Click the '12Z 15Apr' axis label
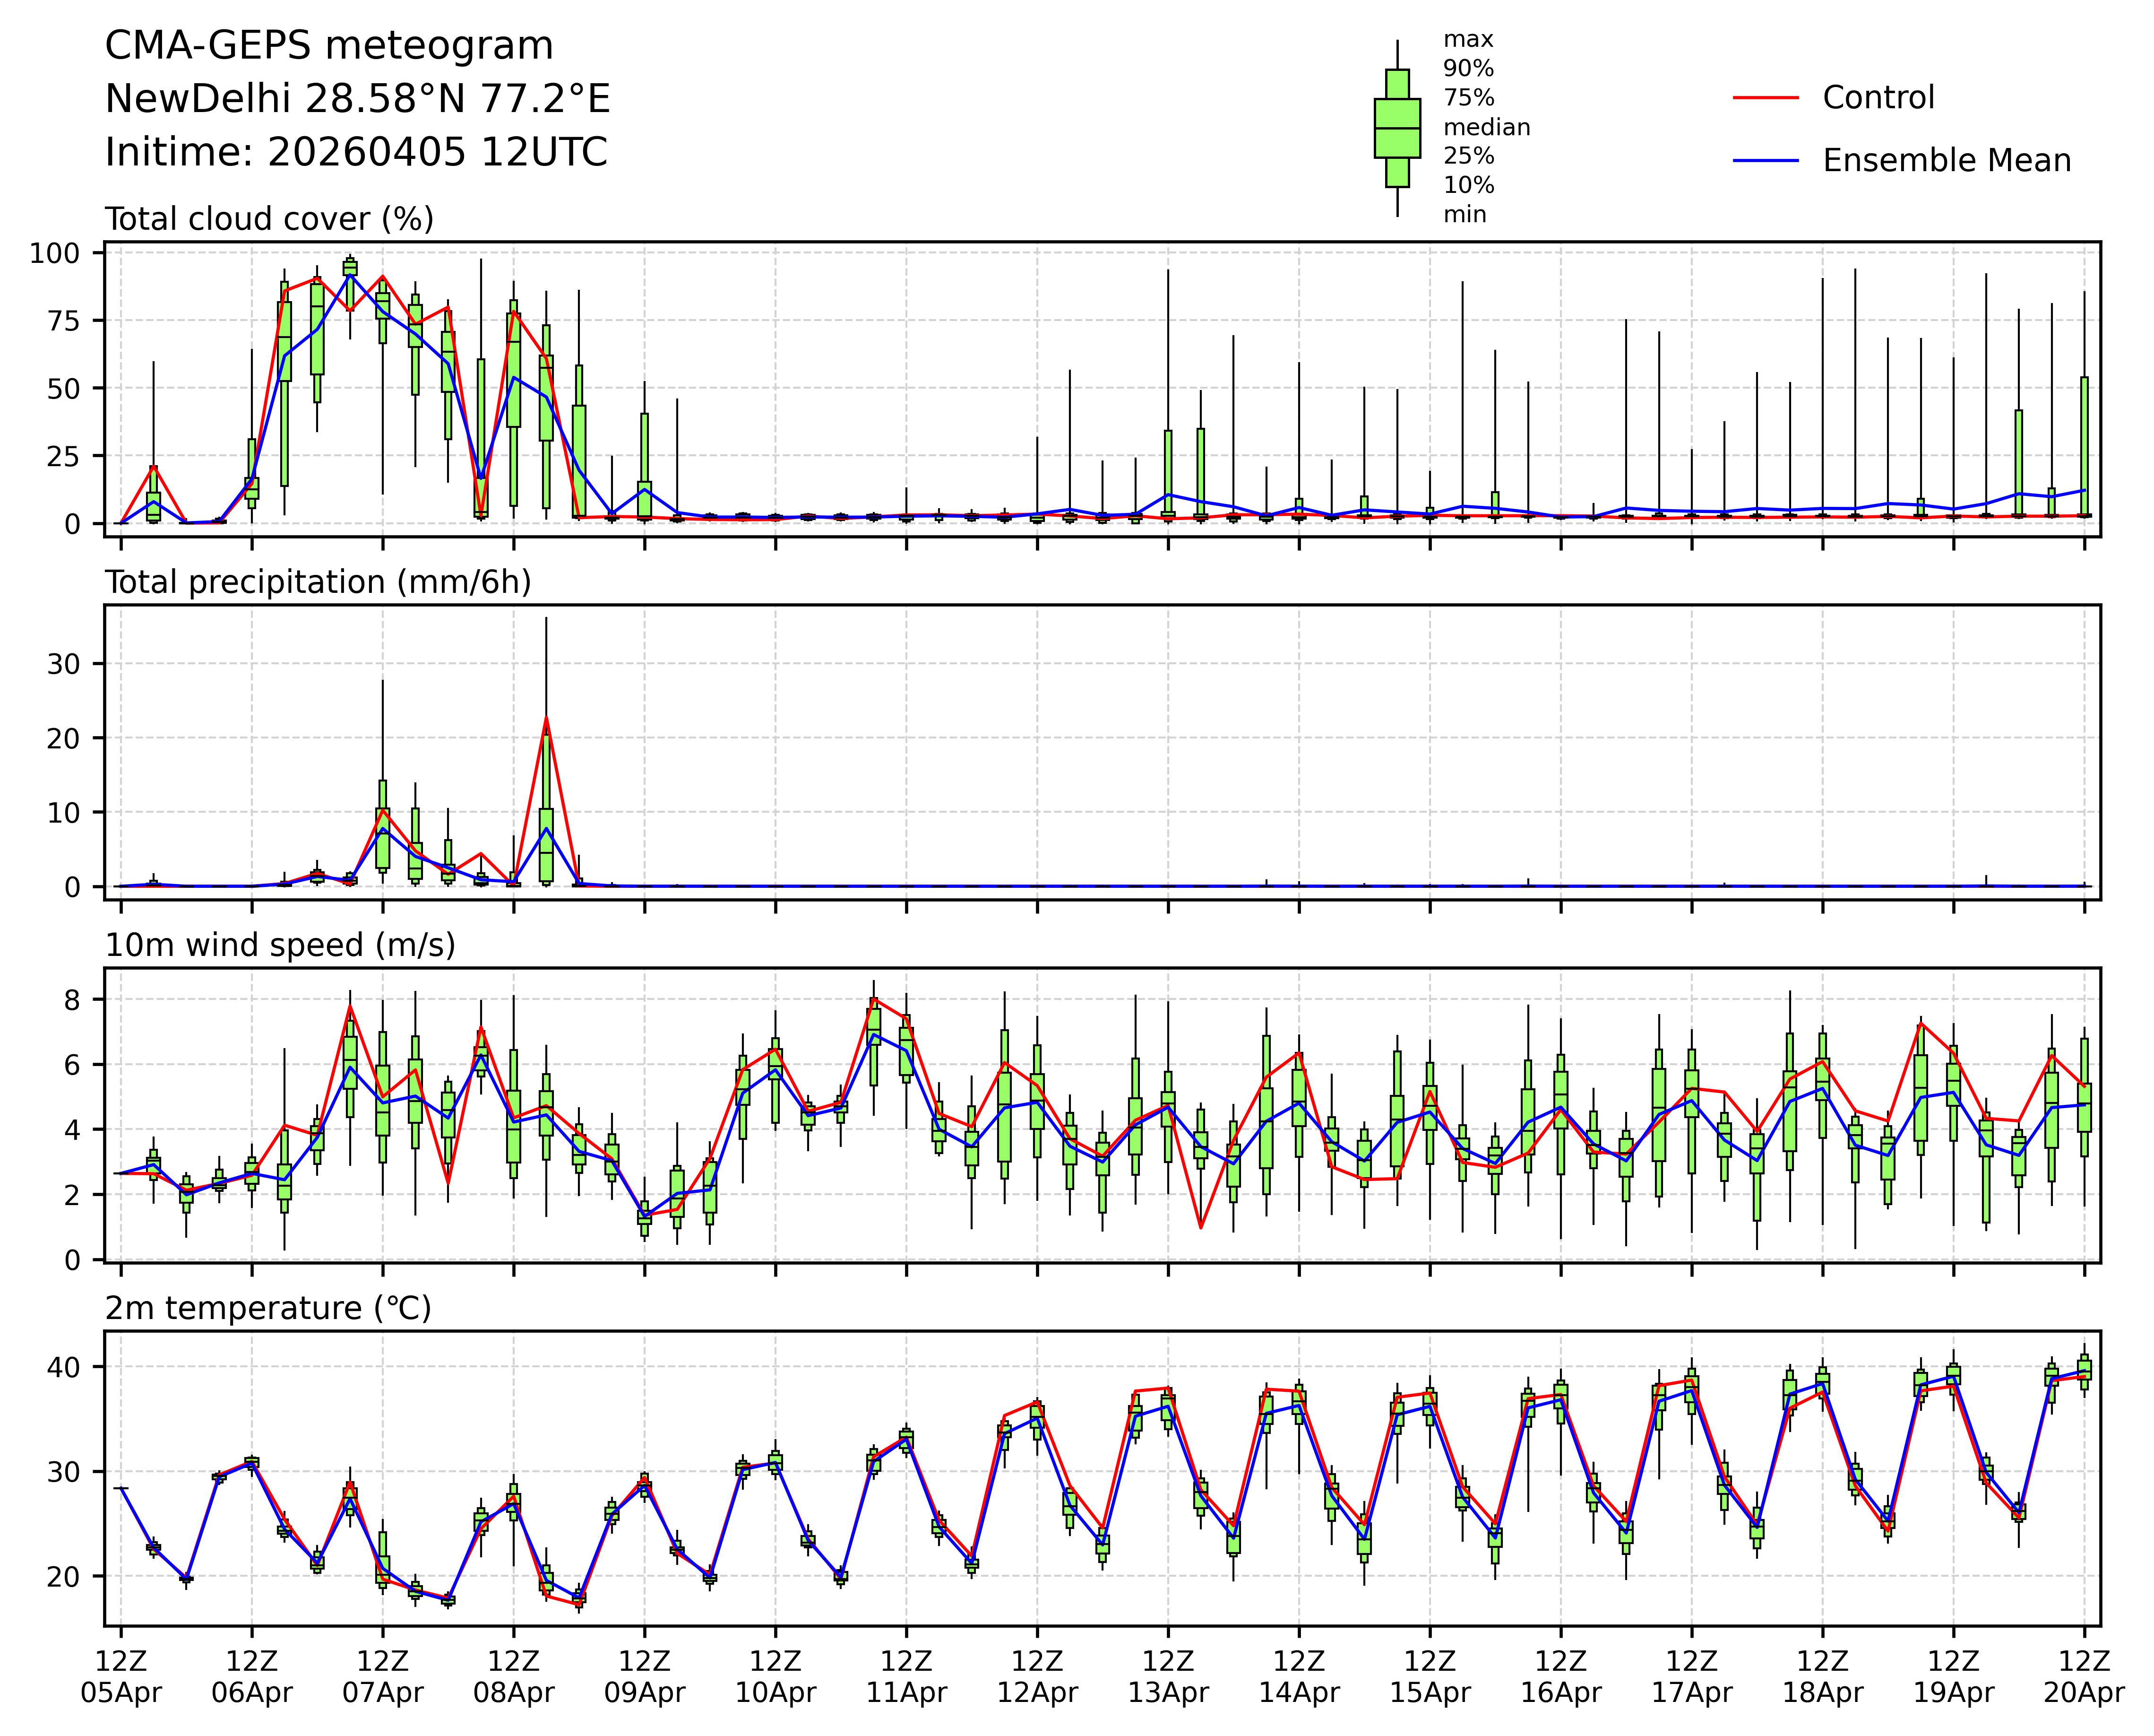Viewport: 2154px width, 1736px height. (x=1430, y=1676)
